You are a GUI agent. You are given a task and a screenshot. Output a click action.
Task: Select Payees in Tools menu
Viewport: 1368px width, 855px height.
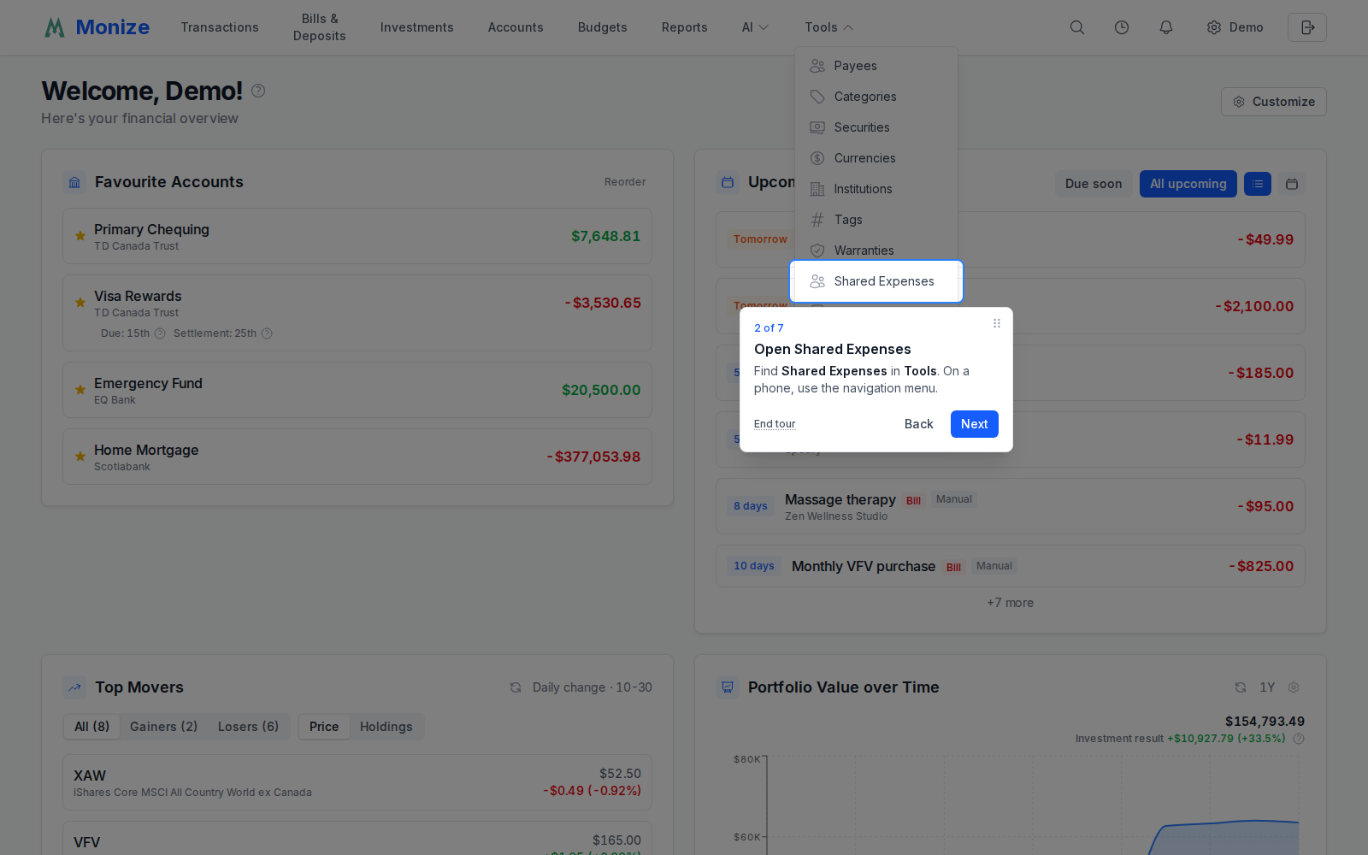[876, 66]
